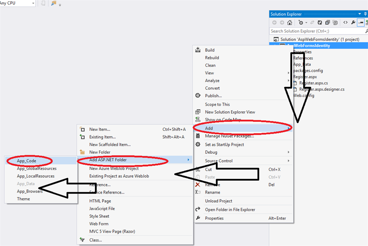Expand Add ASP.NET Folder submenu

pos(135,160)
